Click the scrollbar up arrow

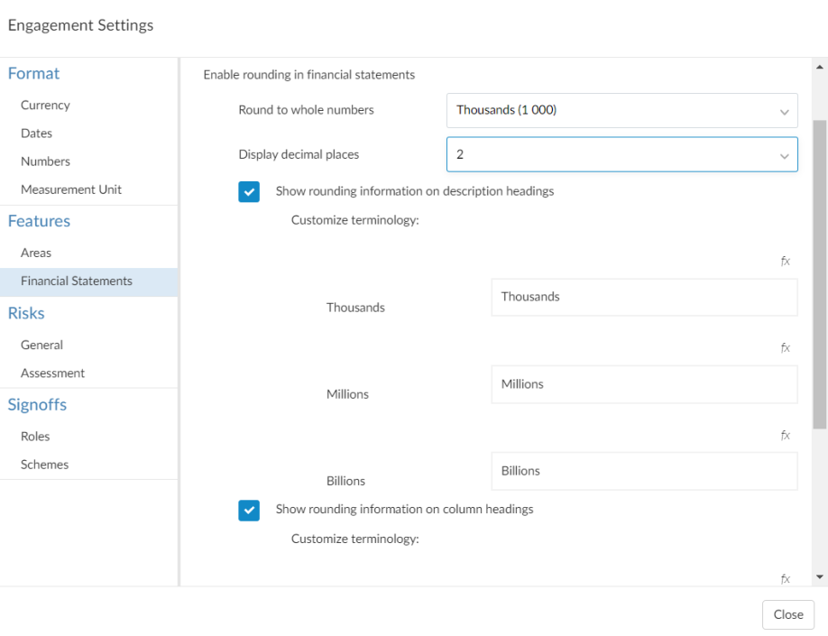click(820, 67)
